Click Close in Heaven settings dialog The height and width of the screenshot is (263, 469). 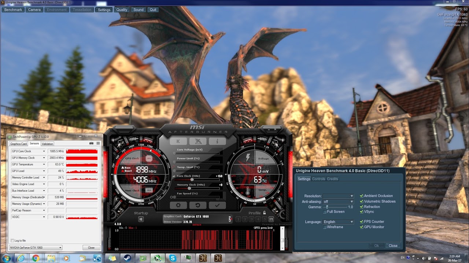pyautogui.click(x=393, y=246)
